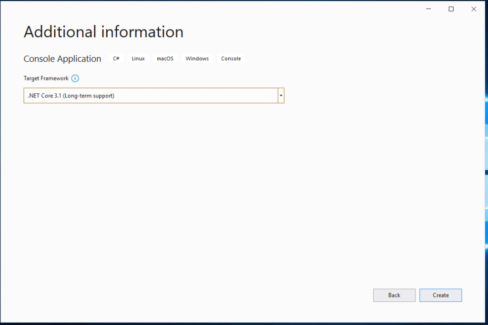
Task: Click the C# tag
Action: coord(116,59)
